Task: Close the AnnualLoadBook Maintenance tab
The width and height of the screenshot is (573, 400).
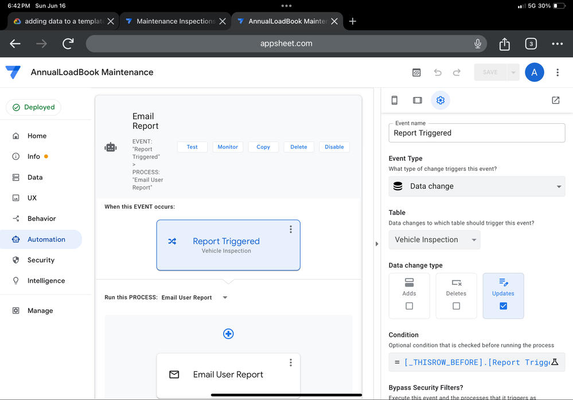Action: 334,21
